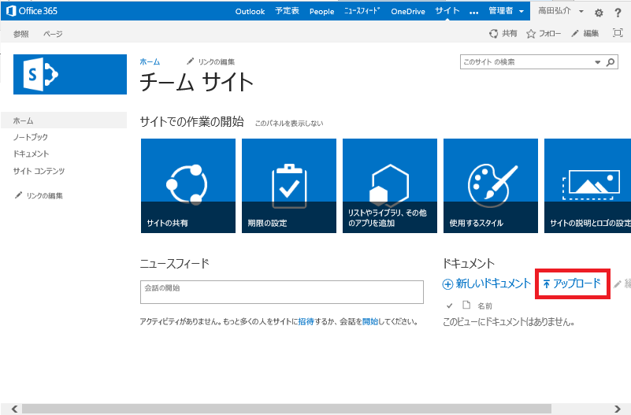Click the 会話の開始 text box
The height and width of the screenshot is (415, 631).
point(282,292)
